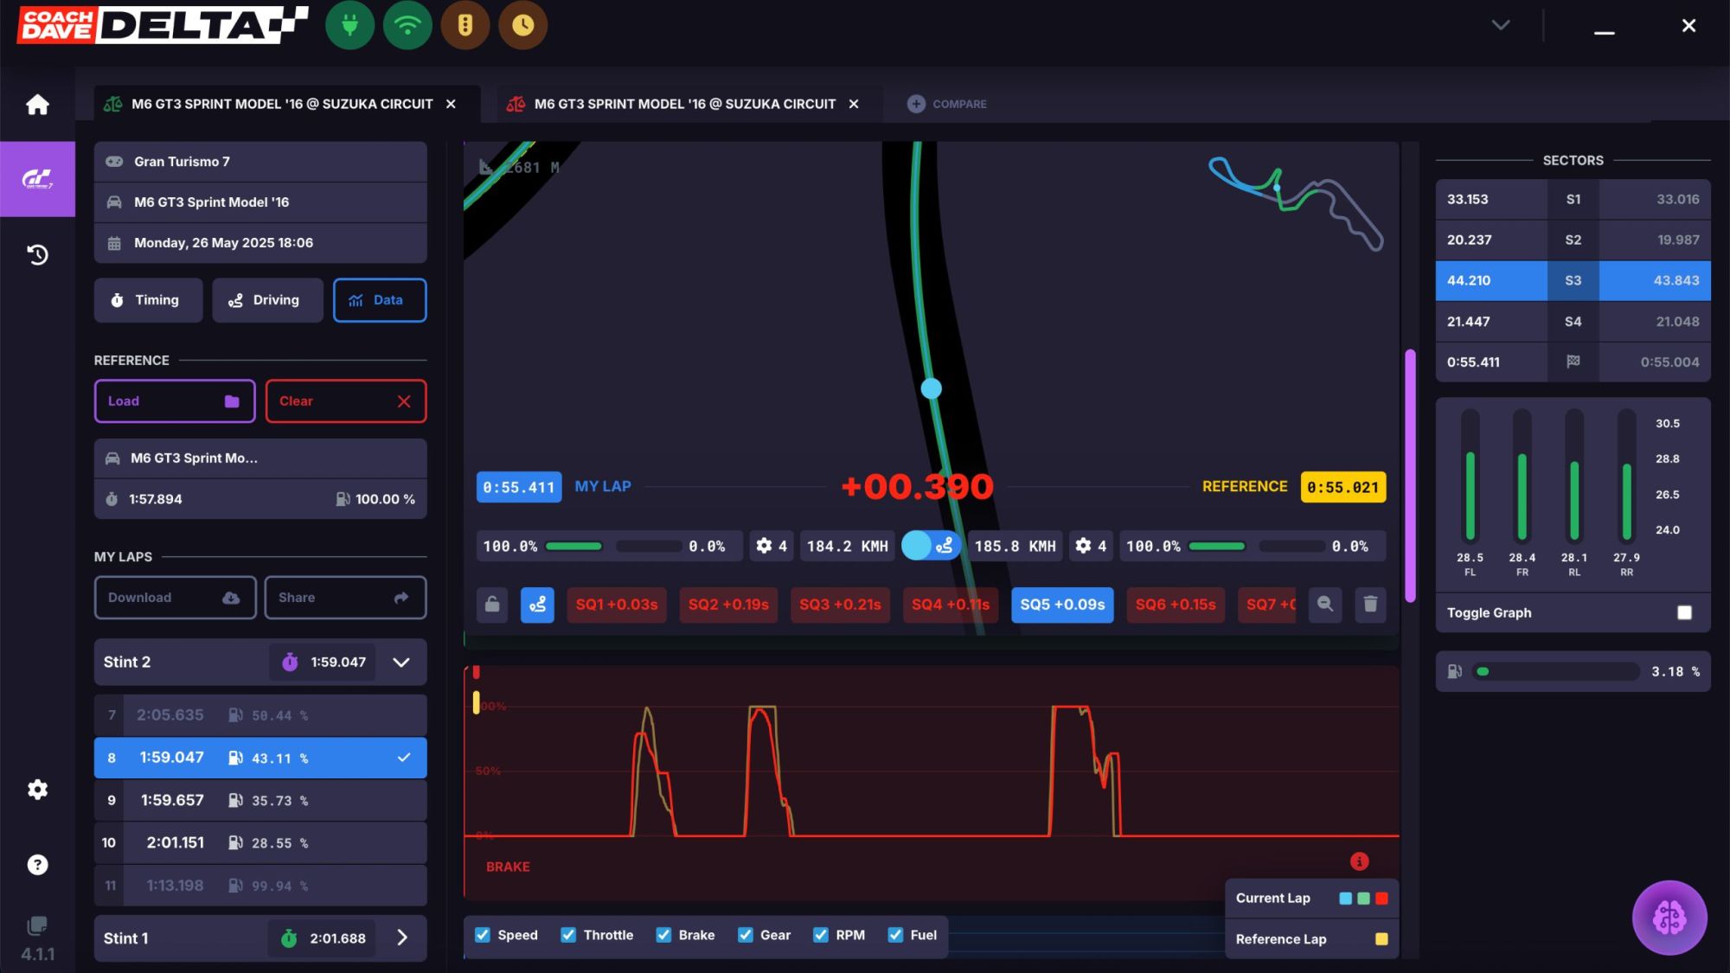Expand Stint 1 with its arrow
The height and width of the screenshot is (973, 1730).
[401, 938]
